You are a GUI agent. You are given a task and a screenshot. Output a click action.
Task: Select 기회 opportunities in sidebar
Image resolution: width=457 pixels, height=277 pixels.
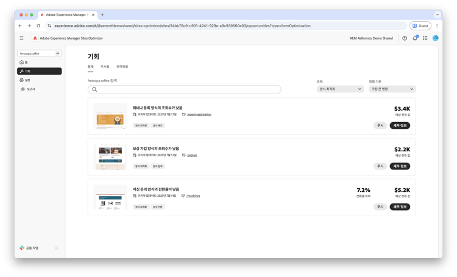(x=40, y=71)
